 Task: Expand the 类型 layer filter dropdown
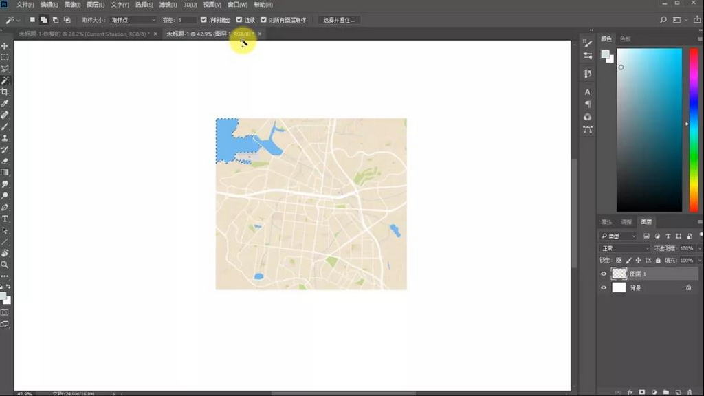click(x=619, y=236)
